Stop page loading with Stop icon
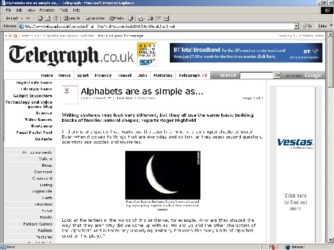The height and width of the screenshot is (250, 334). pyautogui.click(x=40, y=18)
